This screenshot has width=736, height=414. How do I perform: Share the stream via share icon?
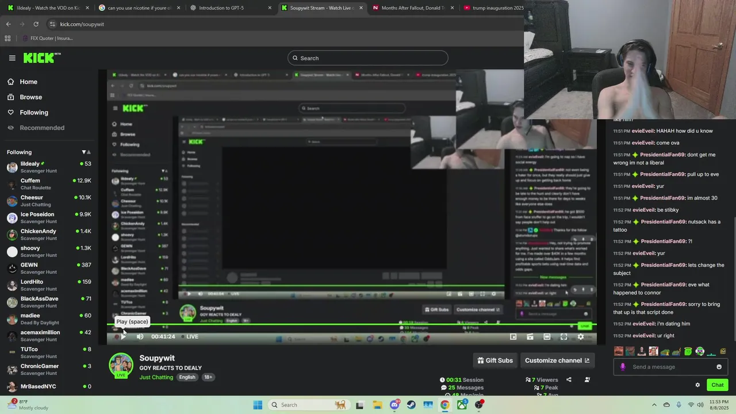click(569, 379)
